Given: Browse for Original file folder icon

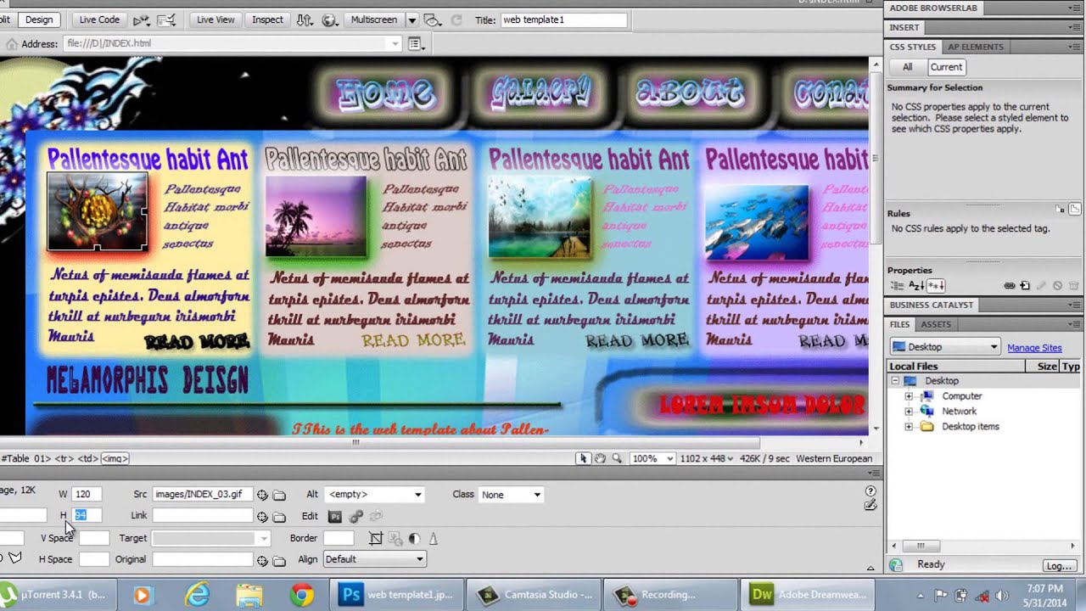Looking at the screenshot, I should click(279, 560).
